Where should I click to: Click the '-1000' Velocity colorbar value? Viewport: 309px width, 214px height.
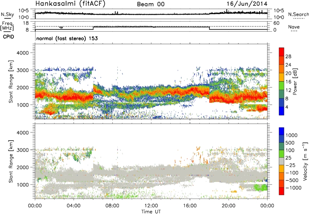(293, 188)
